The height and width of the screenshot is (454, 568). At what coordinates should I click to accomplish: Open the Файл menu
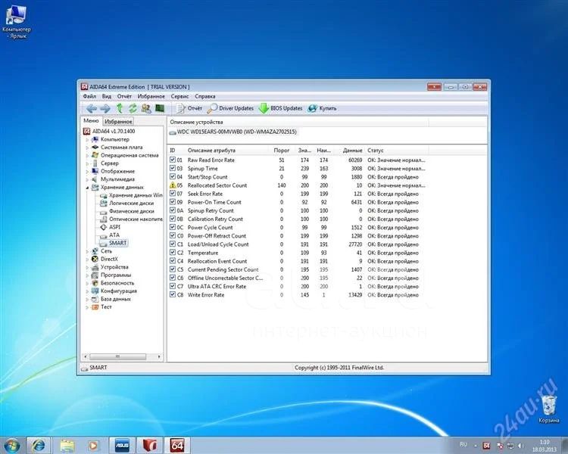click(x=89, y=96)
